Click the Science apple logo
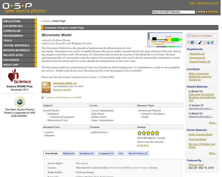This screenshot has height=177, width=222. (x=20, y=76)
